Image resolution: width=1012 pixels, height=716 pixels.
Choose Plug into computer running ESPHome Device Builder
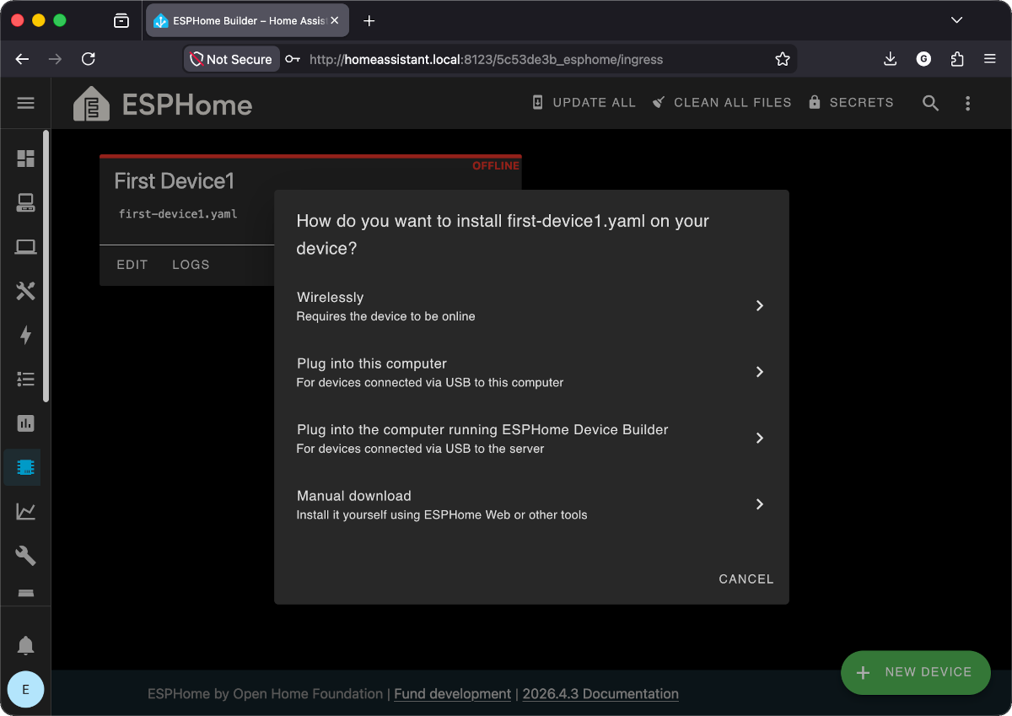pos(531,439)
